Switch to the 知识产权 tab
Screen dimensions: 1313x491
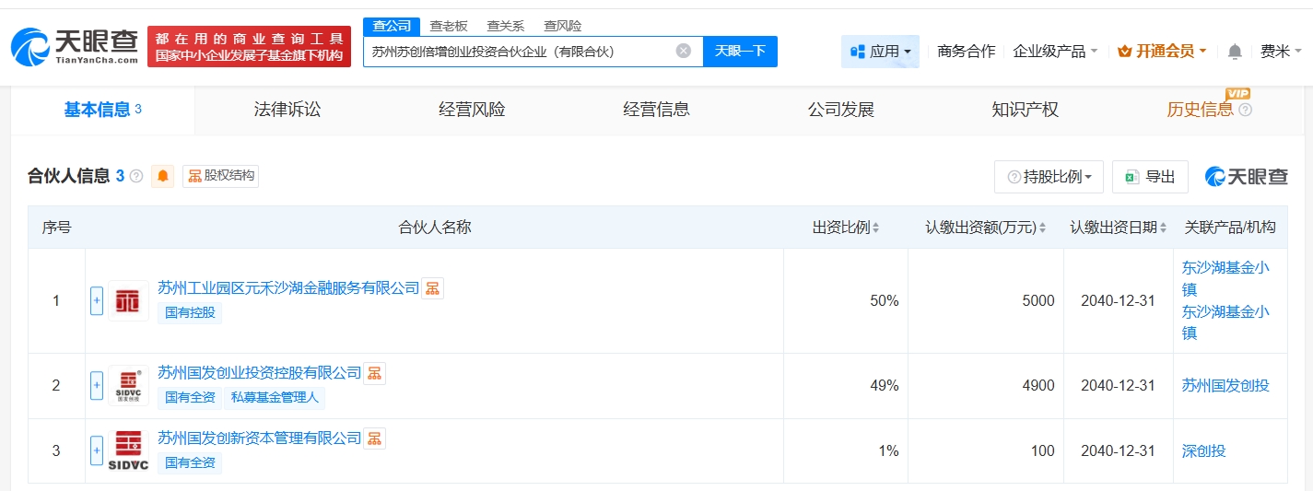click(x=1025, y=110)
